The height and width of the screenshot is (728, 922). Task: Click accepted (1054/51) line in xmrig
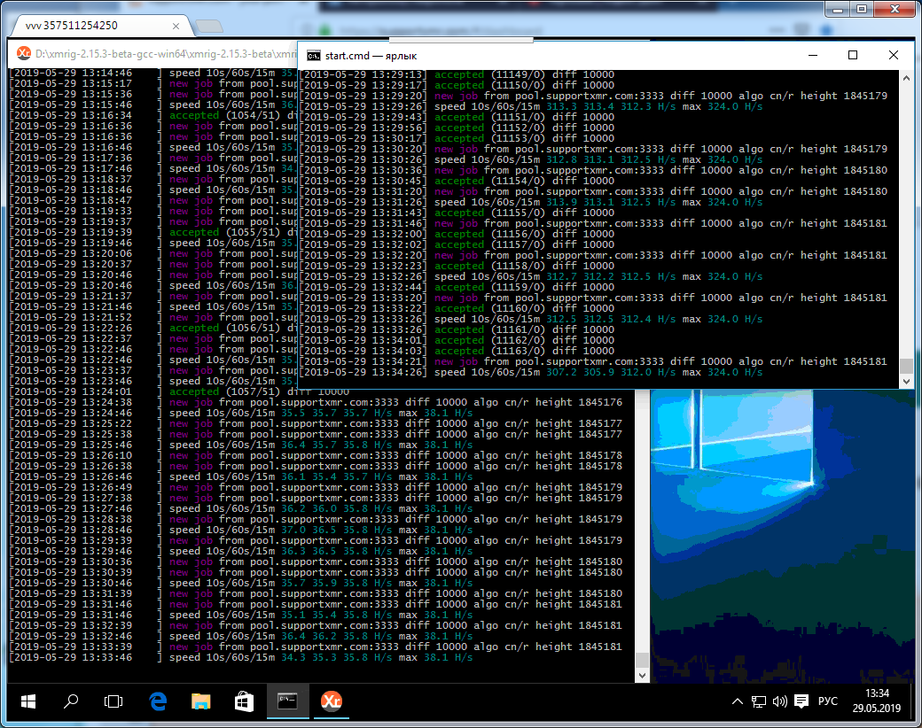[153, 115]
